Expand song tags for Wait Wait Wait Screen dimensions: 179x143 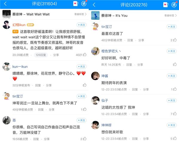80,14
